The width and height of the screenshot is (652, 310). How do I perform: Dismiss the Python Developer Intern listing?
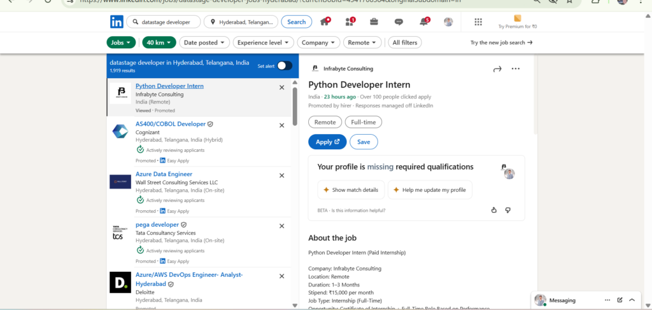[x=281, y=88]
